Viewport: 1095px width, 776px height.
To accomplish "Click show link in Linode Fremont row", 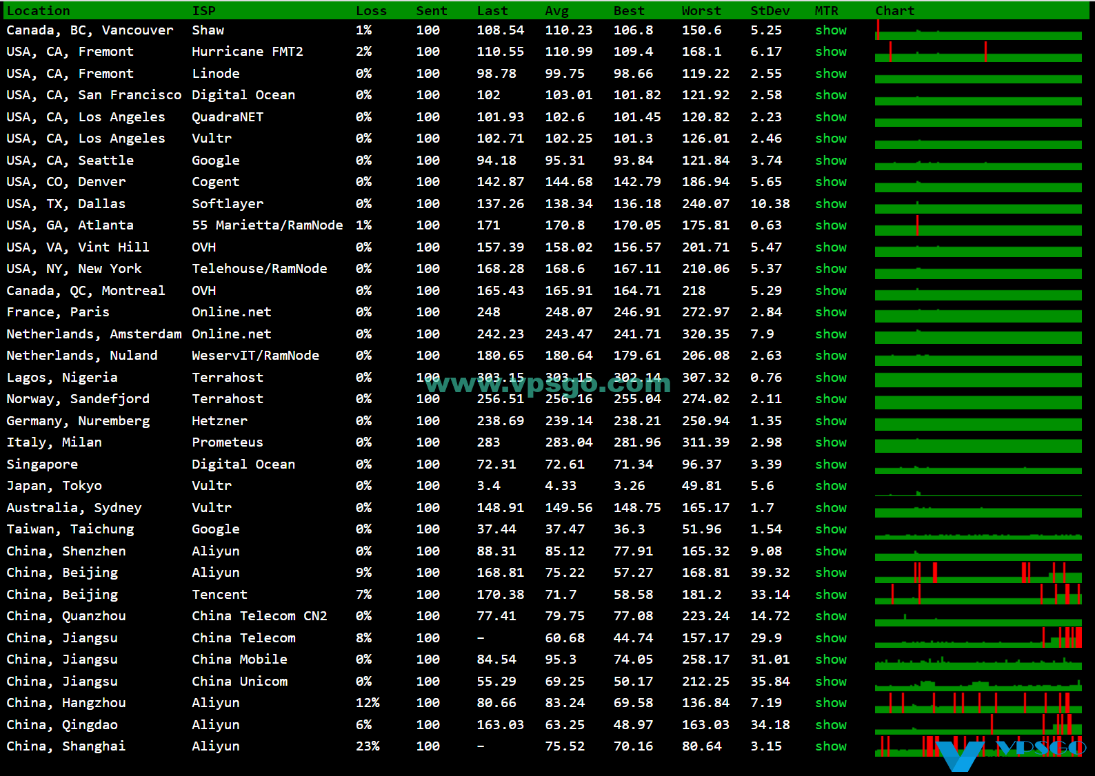I will (x=831, y=74).
